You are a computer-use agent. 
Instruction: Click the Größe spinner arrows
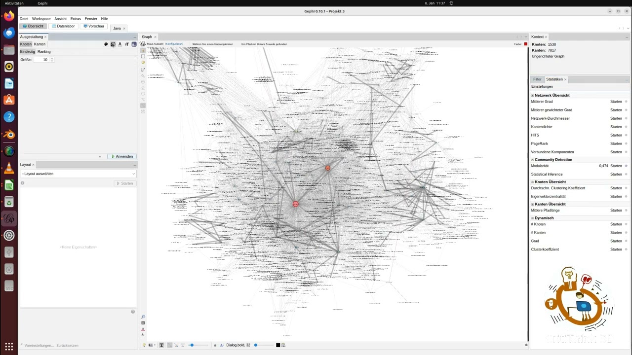pos(52,60)
